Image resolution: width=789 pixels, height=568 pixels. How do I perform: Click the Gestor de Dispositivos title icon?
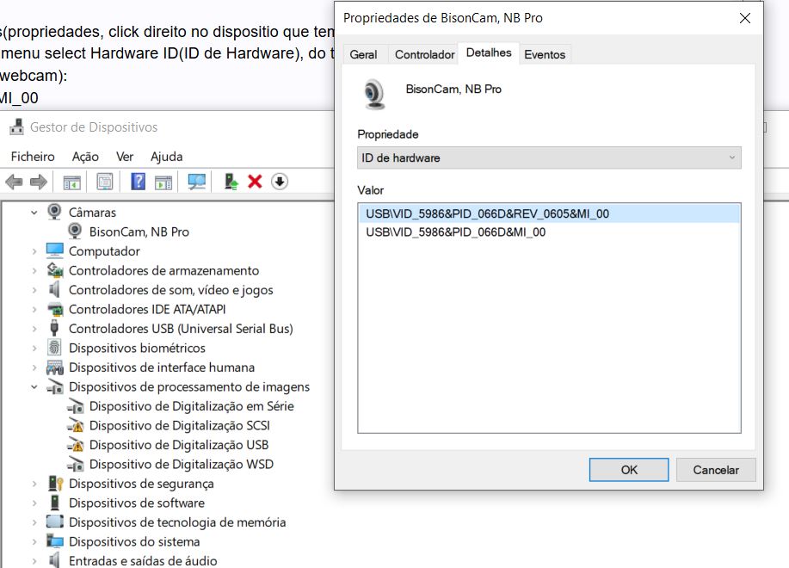[16, 127]
